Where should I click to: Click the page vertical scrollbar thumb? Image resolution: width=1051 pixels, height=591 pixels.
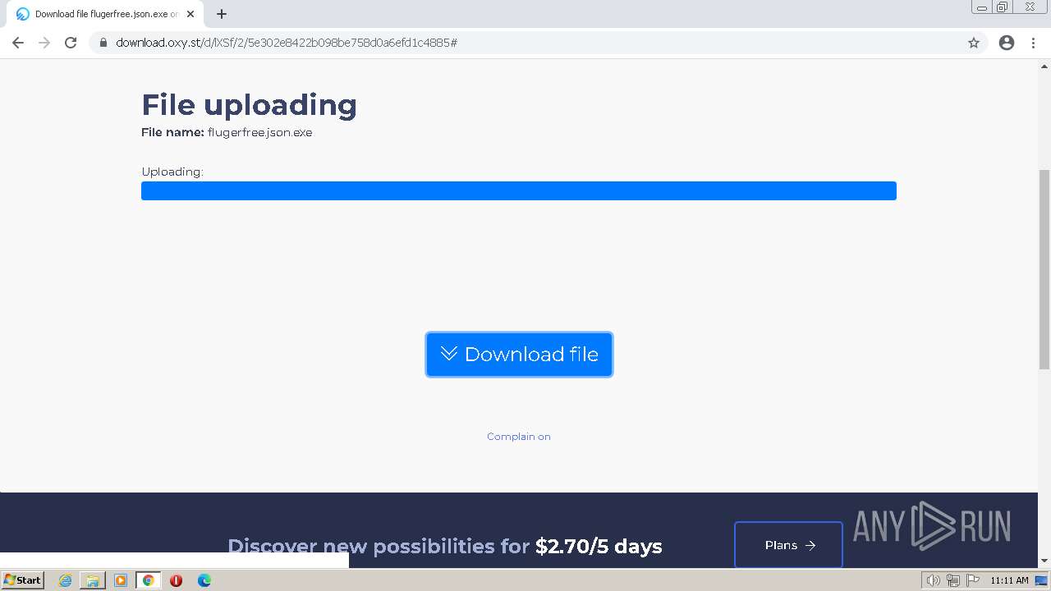coord(1044,269)
